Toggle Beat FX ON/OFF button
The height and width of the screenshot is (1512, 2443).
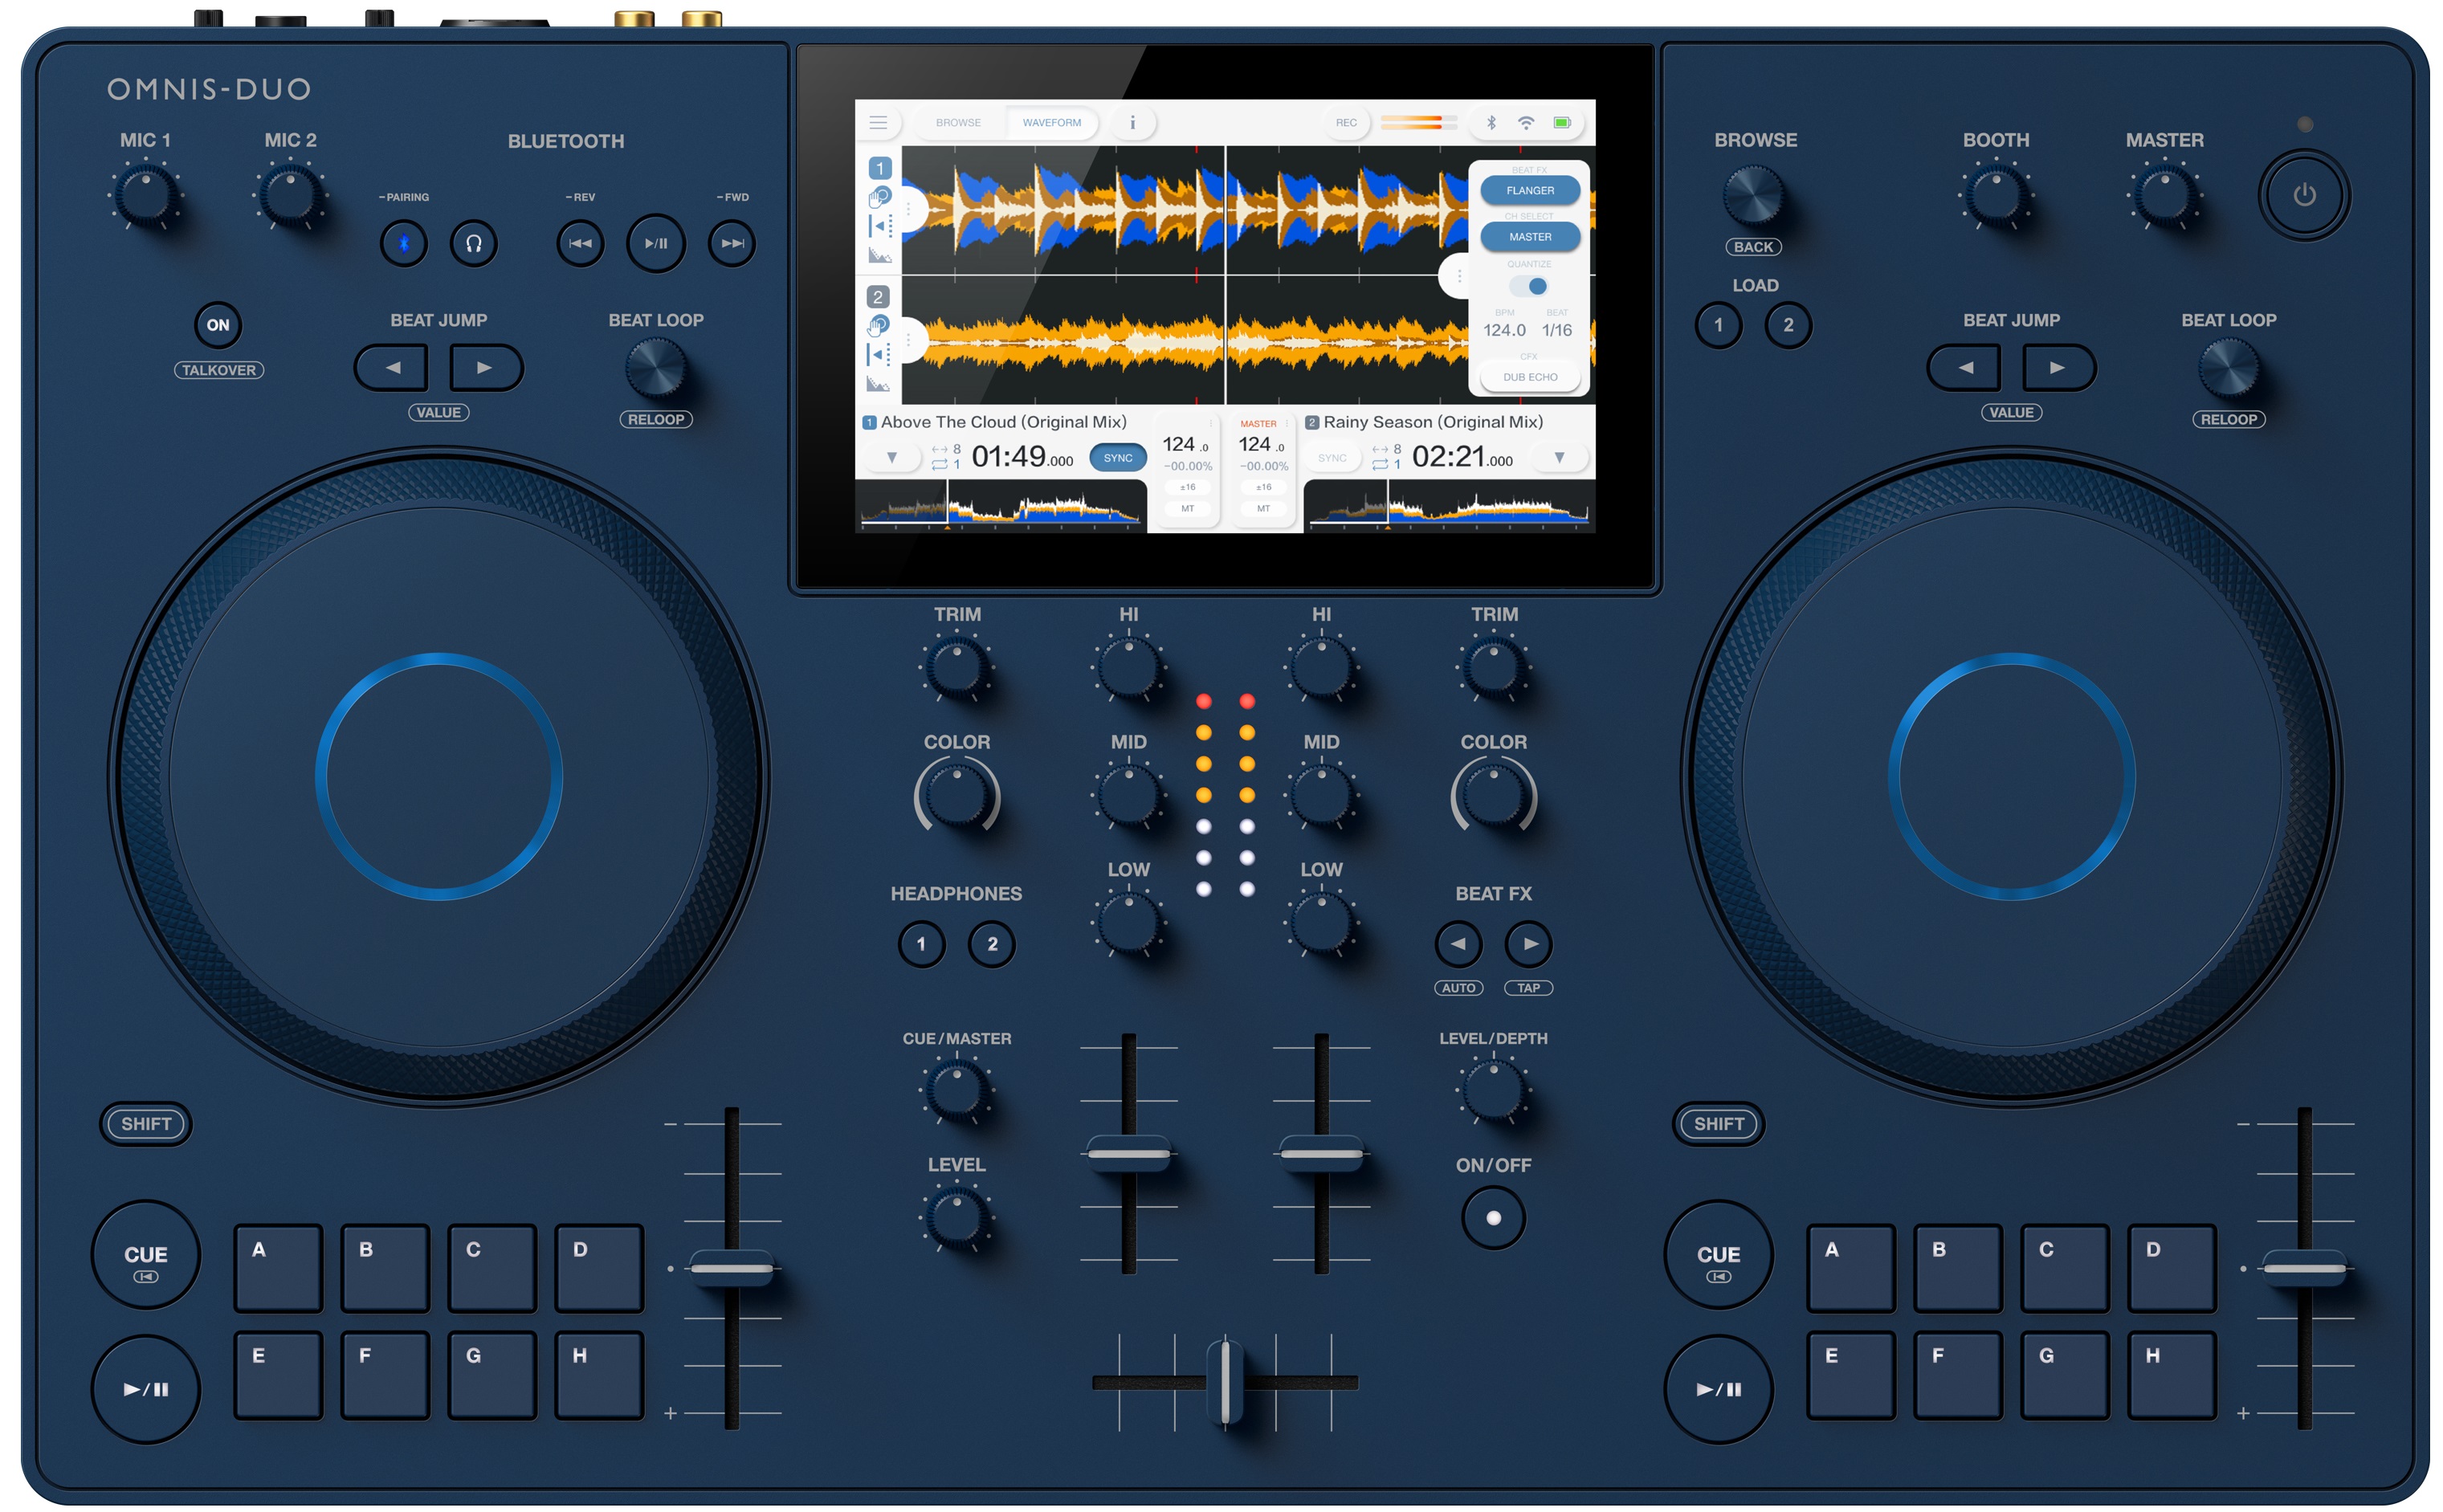(x=1492, y=1217)
